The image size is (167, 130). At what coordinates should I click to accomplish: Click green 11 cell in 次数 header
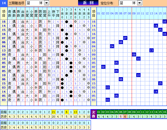coord(143,112)
